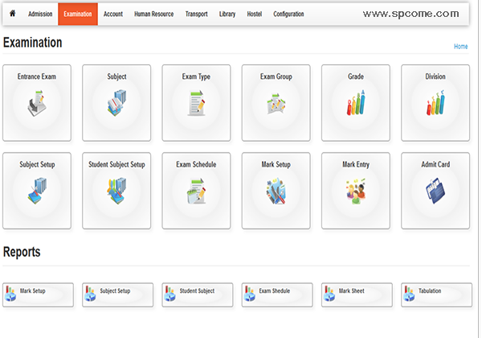This screenshot has height=338, width=482.
Task: Click the home icon in navigation bar
Action: pyautogui.click(x=12, y=14)
